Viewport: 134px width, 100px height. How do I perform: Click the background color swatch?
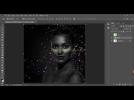pos(3,81)
